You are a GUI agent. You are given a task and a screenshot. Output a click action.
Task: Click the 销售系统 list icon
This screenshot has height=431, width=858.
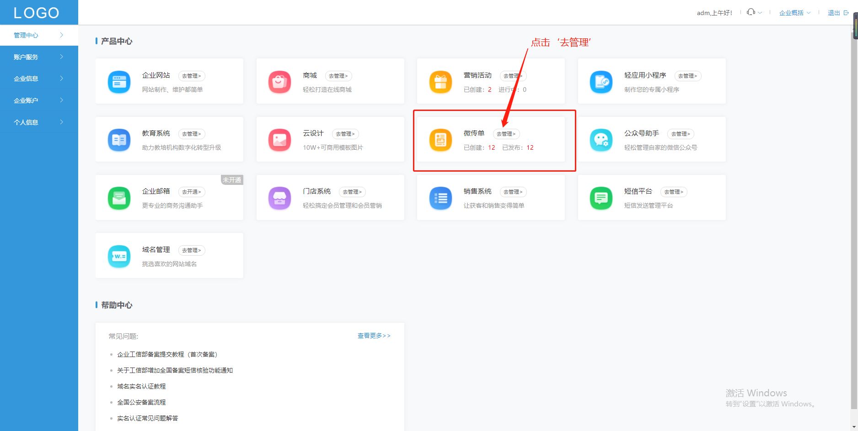tap(440, 198)
